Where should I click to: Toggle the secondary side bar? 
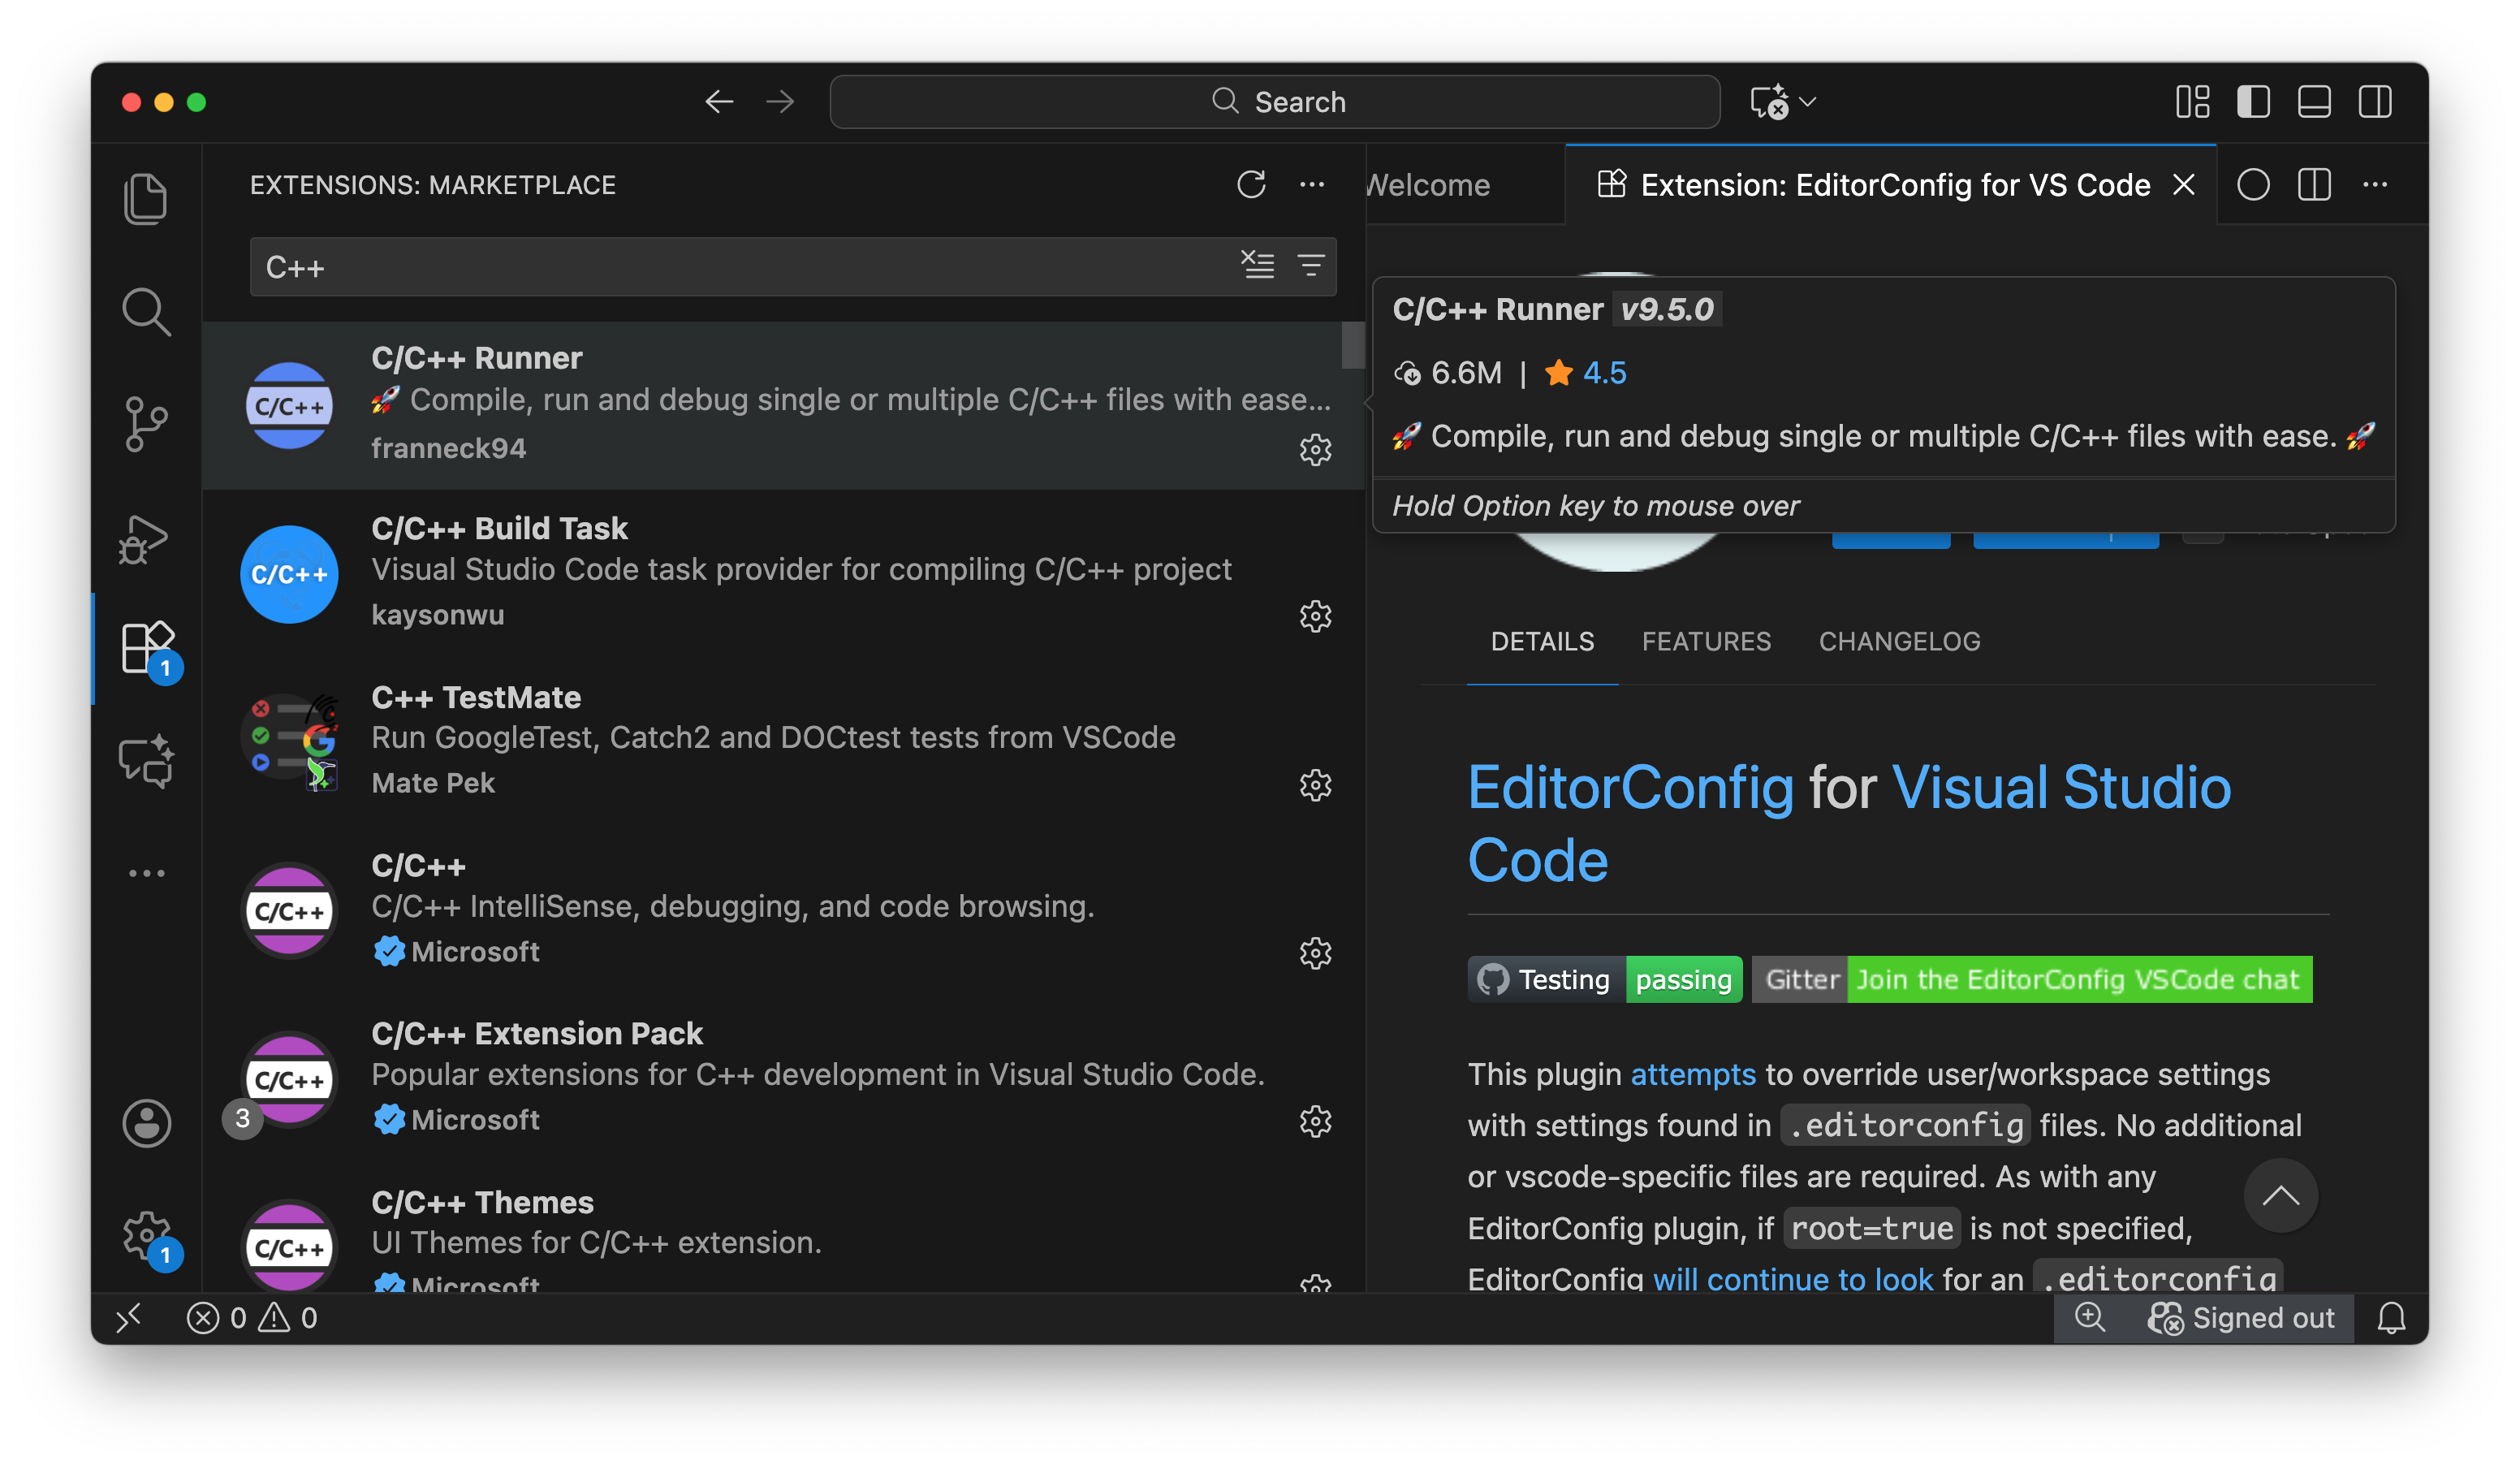pyautogui.click(x=2375, y=102)
